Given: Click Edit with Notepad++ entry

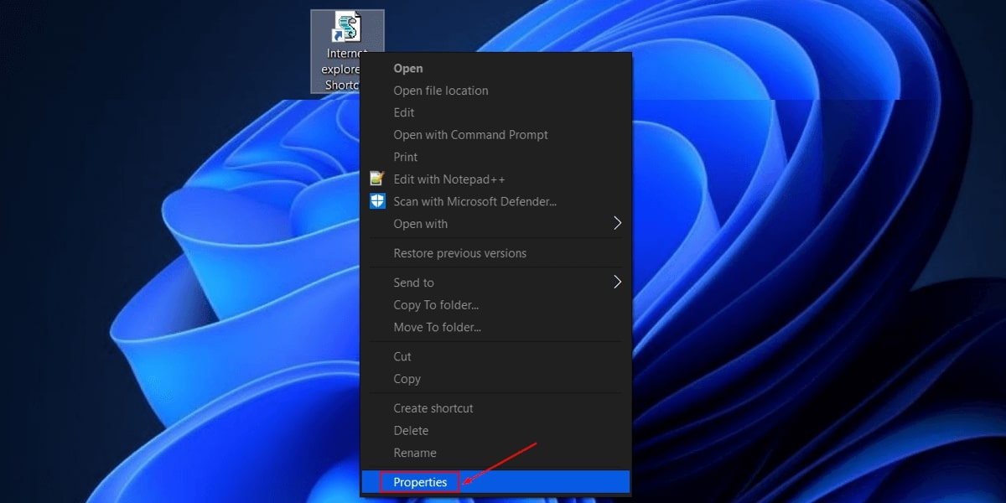Looking at the screenshot, I should click(452, 179).
